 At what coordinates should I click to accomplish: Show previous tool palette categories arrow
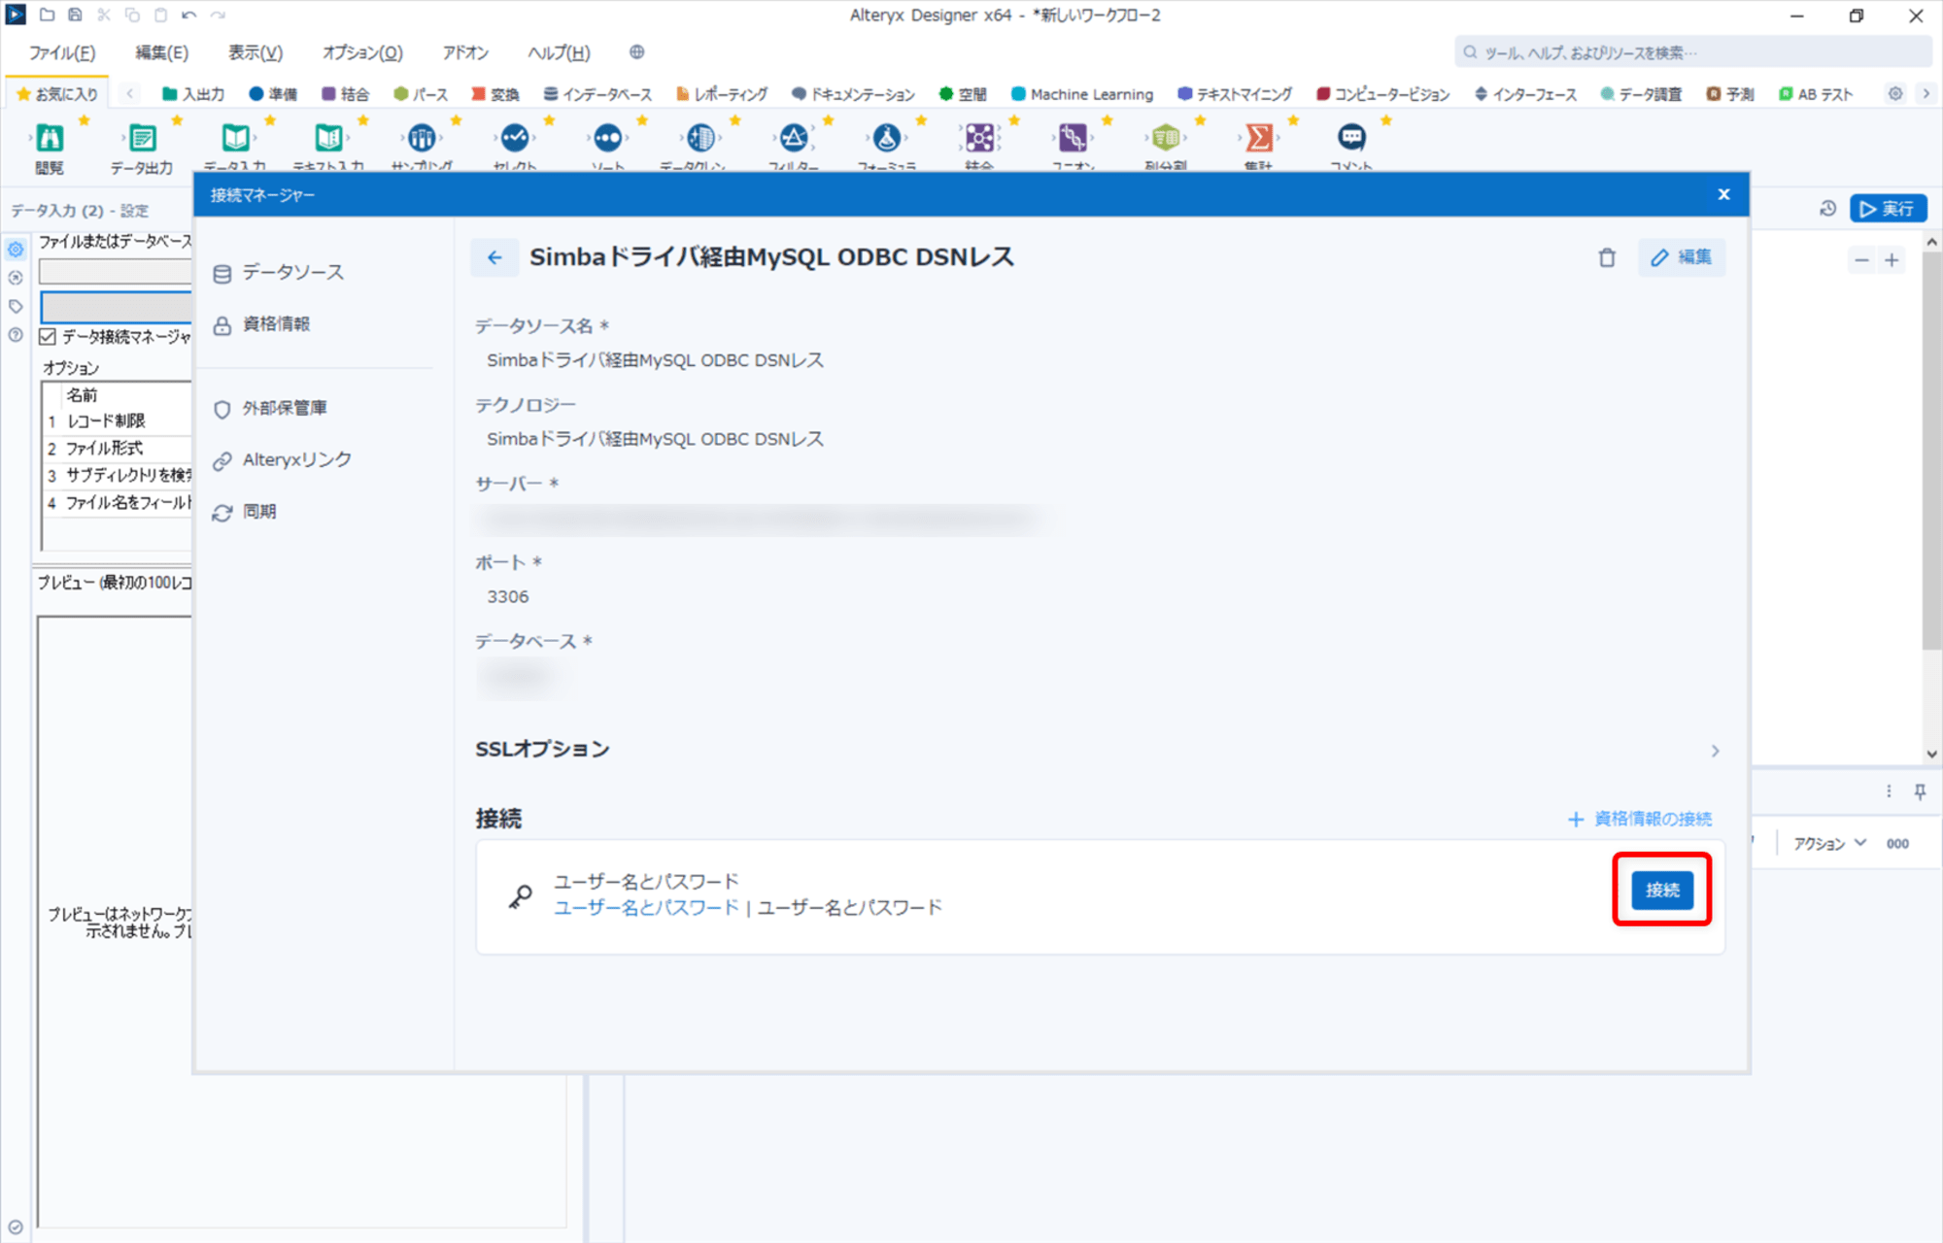[129, 94]
